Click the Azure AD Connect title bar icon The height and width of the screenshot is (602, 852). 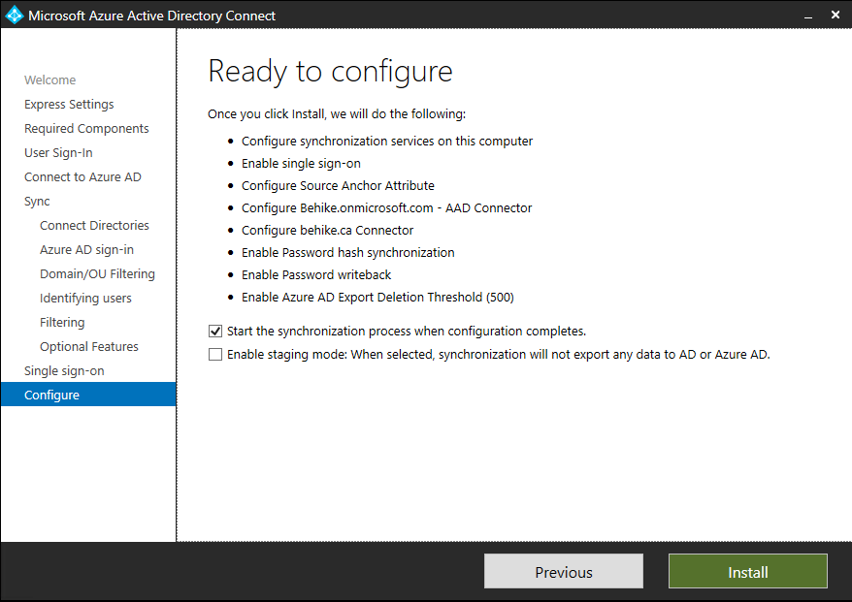pos(14,16)
